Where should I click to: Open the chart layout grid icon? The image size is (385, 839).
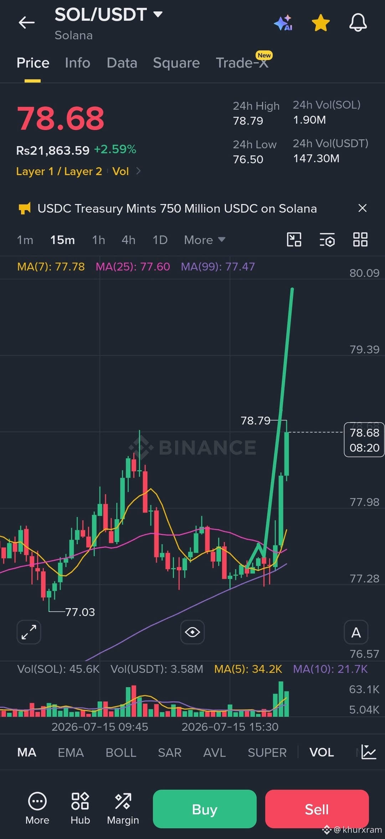(x=360, y=239)
